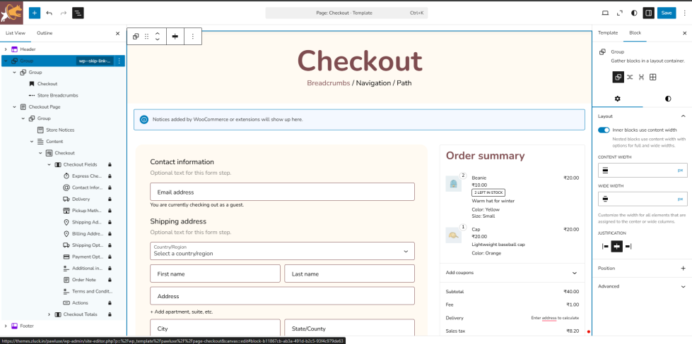Select the Grid layout variation icon

652,77
